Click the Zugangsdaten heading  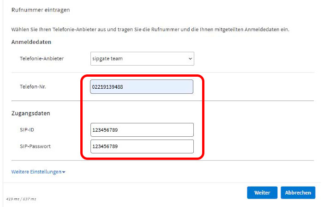point(31,113)
